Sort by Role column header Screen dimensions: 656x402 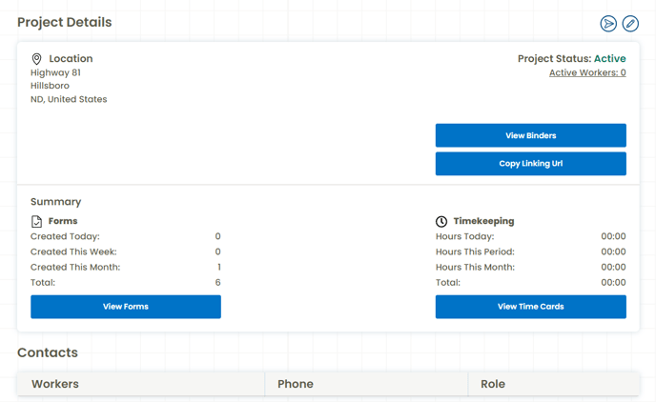pyautogui.click(x=493, y=384)
